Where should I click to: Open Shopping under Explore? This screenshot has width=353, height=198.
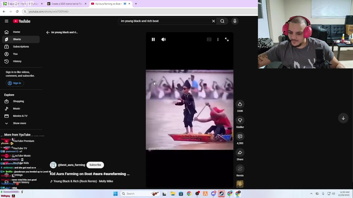coord(21,101)
